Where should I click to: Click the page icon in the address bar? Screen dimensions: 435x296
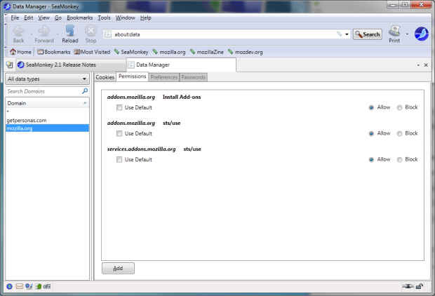pos(108,34)
